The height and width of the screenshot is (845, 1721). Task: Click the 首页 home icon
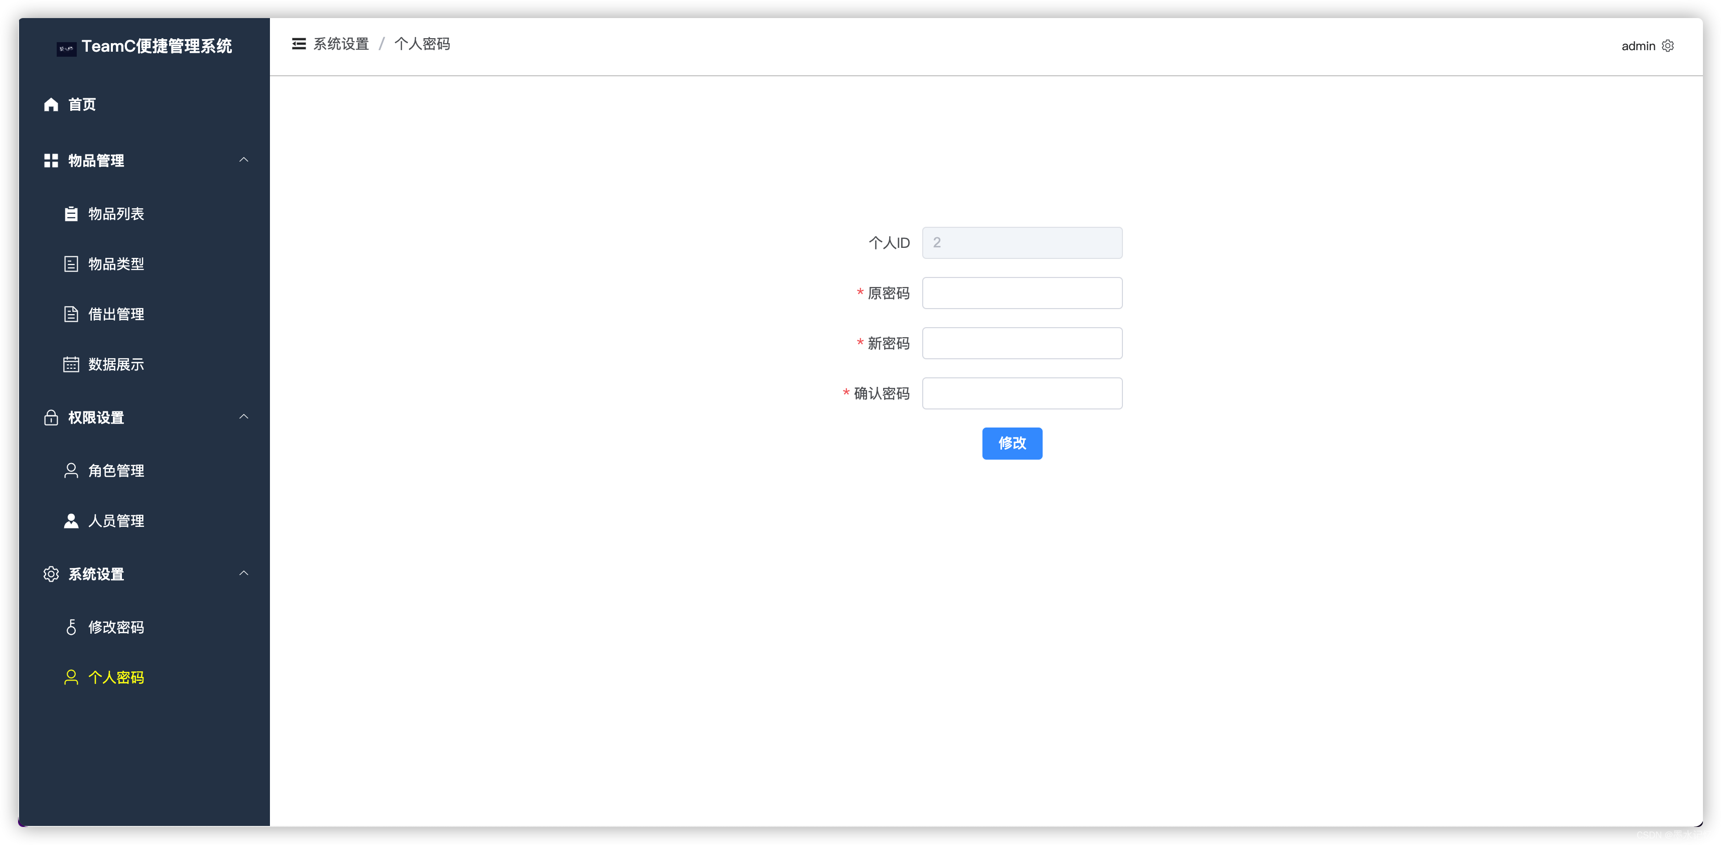[x=51, y=105]
